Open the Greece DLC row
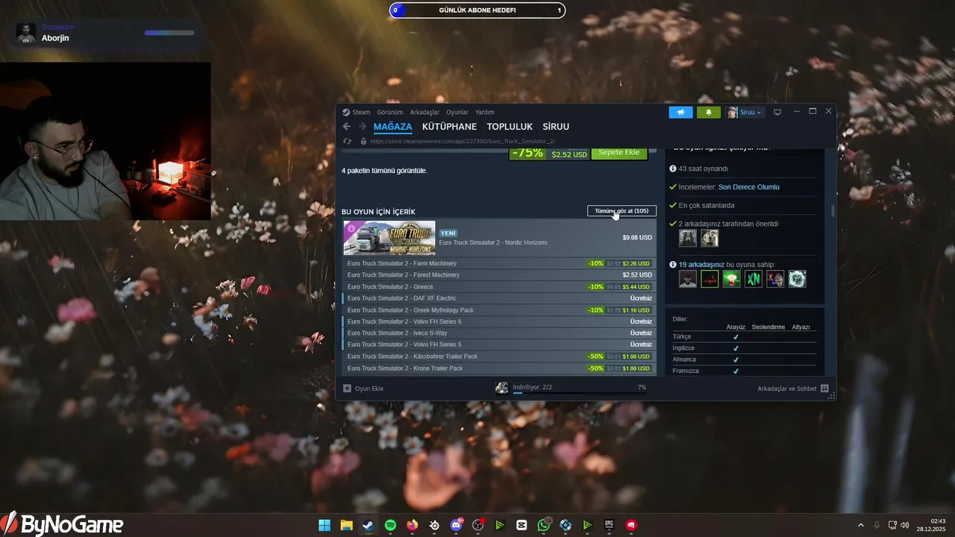Screen dimensions: 955x537 [499, 287]
